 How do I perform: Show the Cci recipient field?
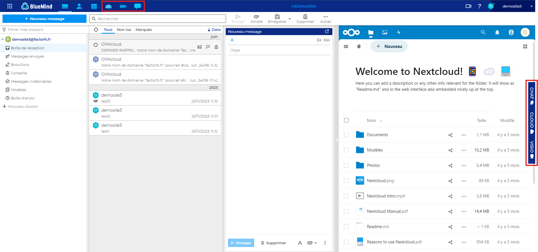point(327,40)
